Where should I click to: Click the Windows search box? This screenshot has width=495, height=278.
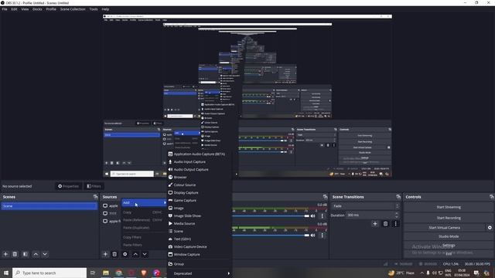coord(49,273)
